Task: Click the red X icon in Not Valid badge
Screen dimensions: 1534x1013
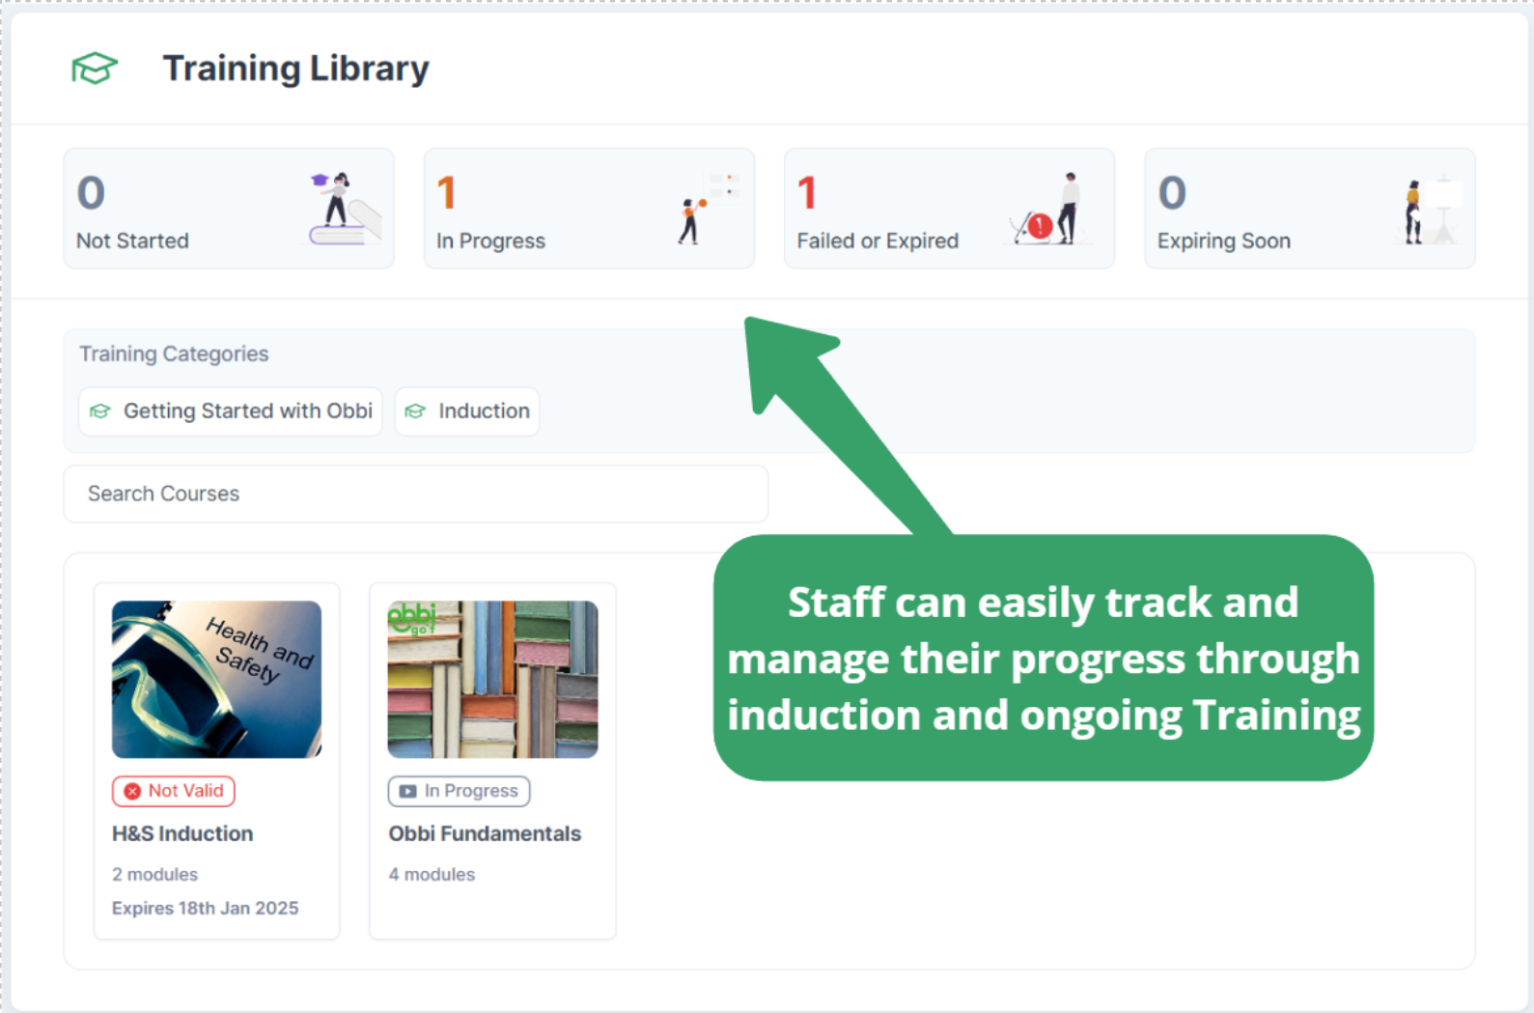Action: click(x=132, y=791)
